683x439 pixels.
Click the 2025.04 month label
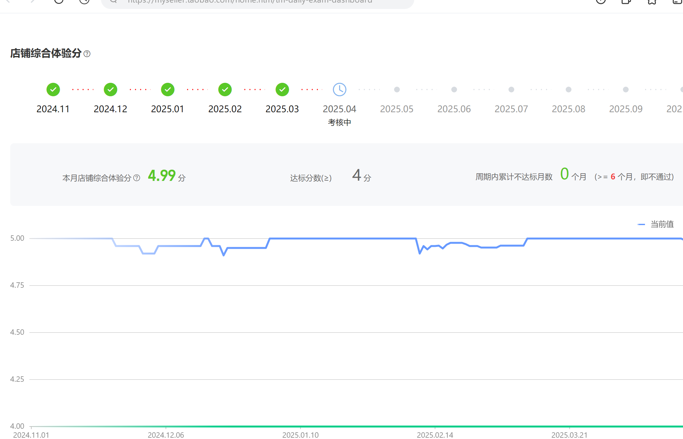(x=339, y=109)
